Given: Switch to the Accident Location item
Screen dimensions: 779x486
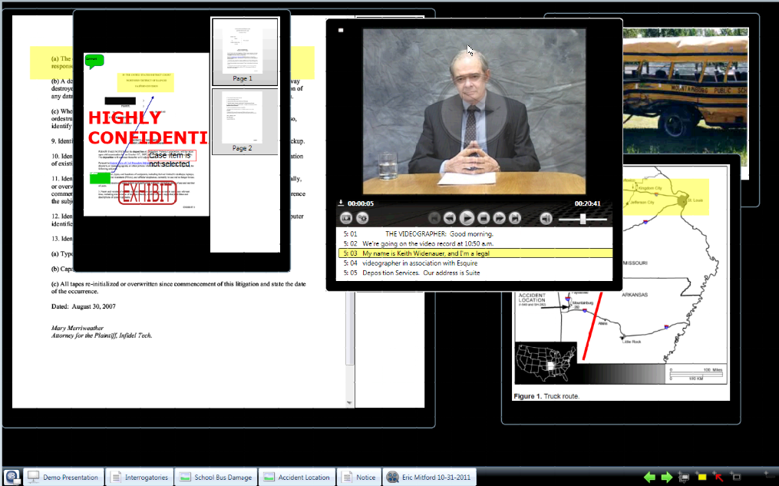Looking at the screenshot, I should pyautogui.click(x=297, y=477).
